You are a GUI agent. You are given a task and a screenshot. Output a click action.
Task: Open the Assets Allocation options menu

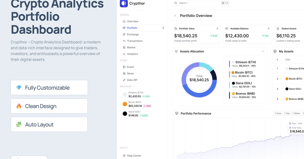263,51
